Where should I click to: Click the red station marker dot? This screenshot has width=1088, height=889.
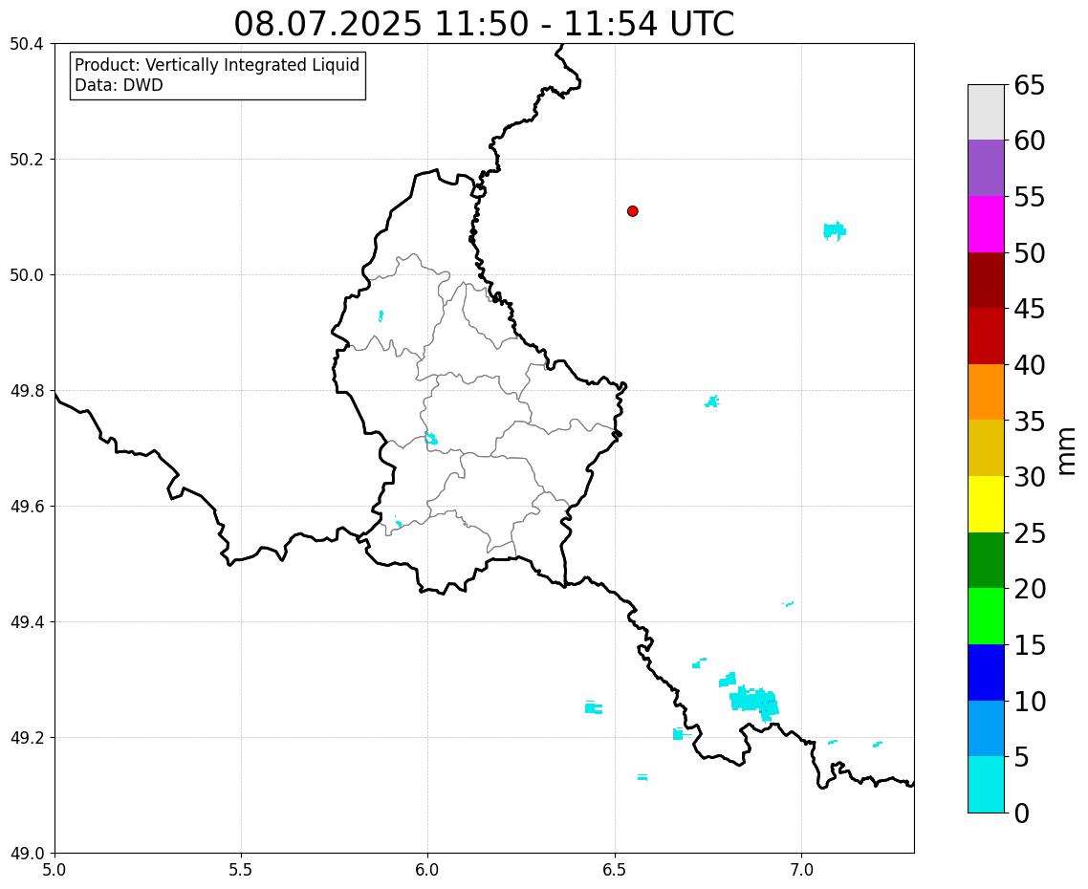point(632,211)
